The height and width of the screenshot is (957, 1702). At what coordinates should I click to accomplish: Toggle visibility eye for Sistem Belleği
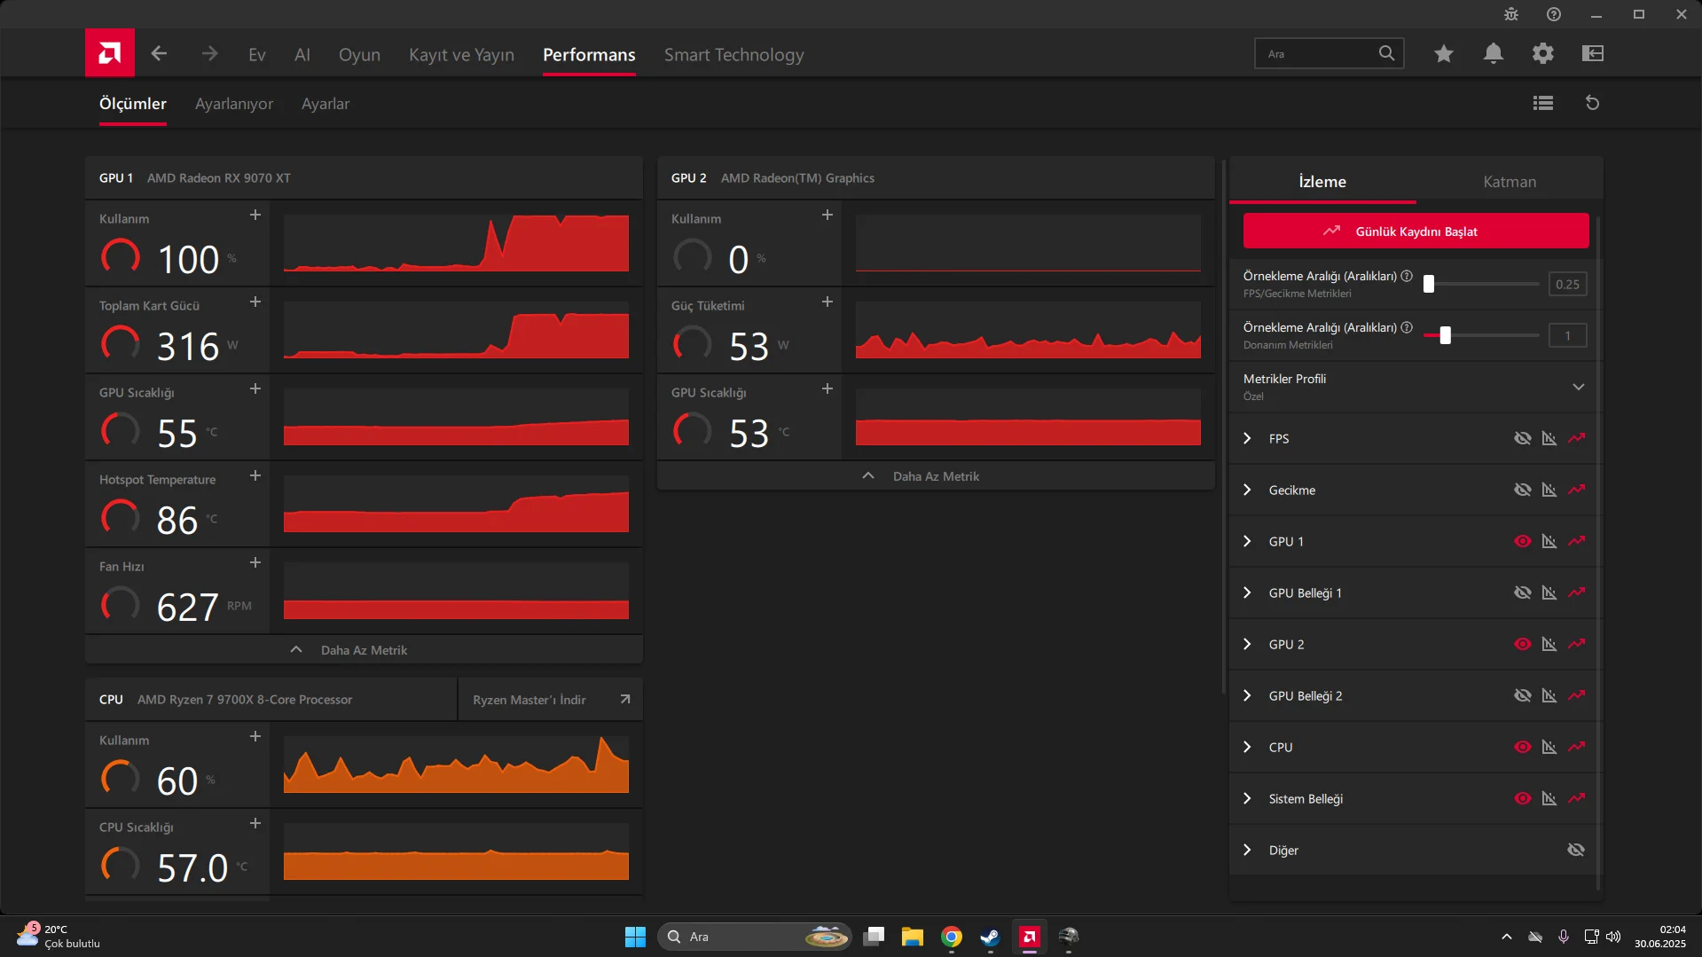[x=1522, y=798]
